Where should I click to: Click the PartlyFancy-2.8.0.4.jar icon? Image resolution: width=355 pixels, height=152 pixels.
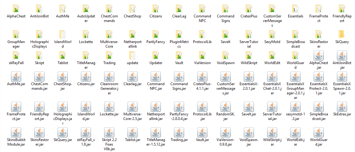tap(179, 107)
